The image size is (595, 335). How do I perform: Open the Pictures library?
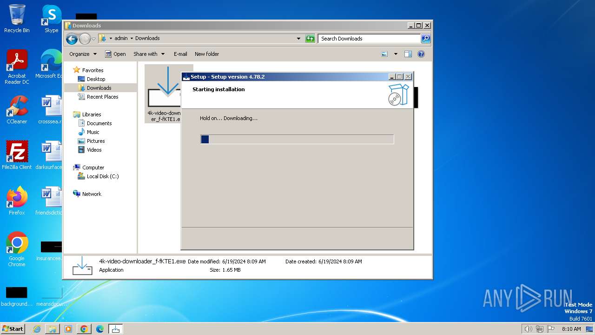coord(96,141)
